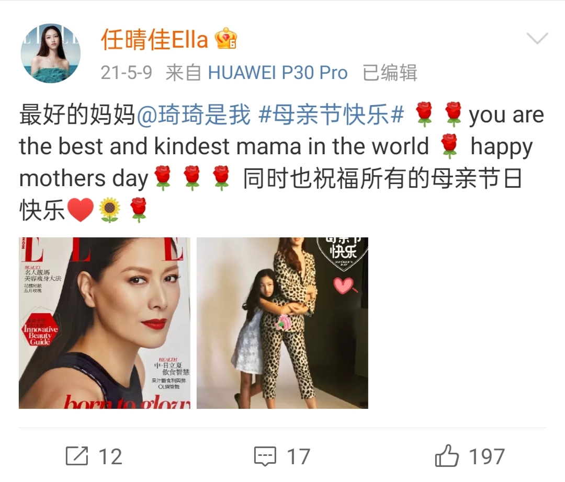Open the 任晴佳Ella username link
The image size is (565, 482).
tap(154, 39)
